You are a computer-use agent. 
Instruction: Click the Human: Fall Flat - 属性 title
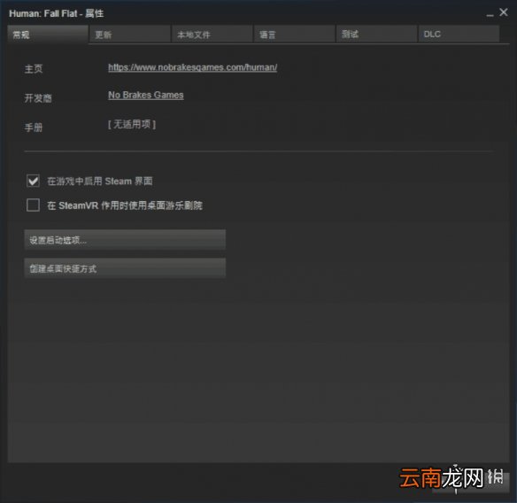coord(57,13)
